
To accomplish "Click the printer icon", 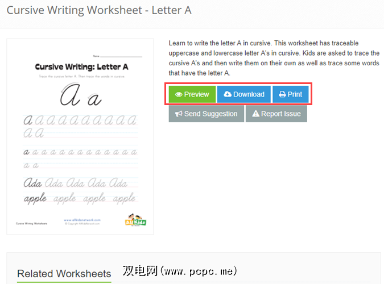I will pyautogui.click(x=282, y=94).
